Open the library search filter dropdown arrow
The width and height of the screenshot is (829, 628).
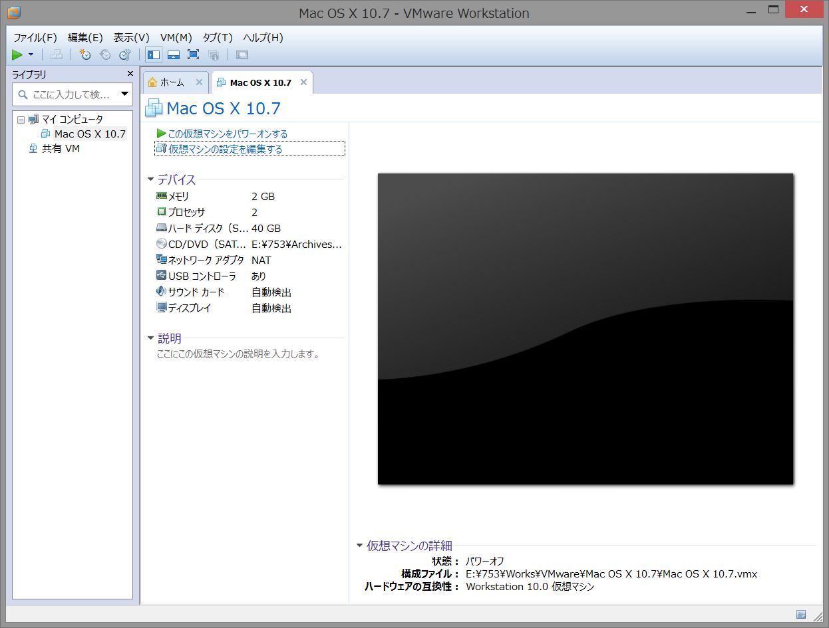[124, 94]
